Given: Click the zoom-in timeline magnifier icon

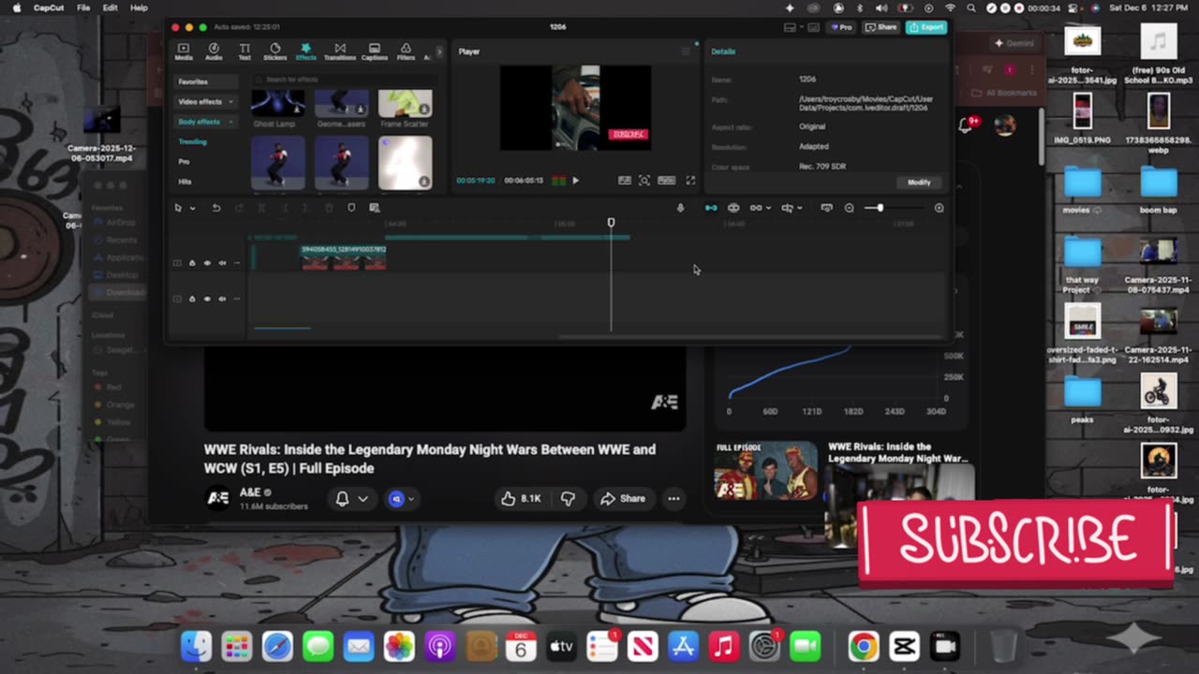Looking at the screenshot, I should 939,208.
